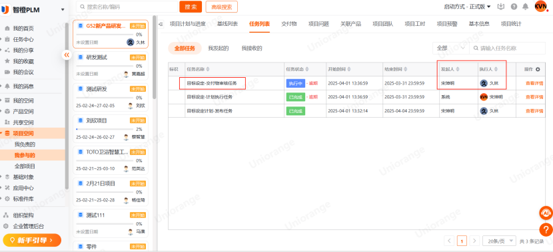Open the KVN user avatar menu

click(x=540, y=6)
